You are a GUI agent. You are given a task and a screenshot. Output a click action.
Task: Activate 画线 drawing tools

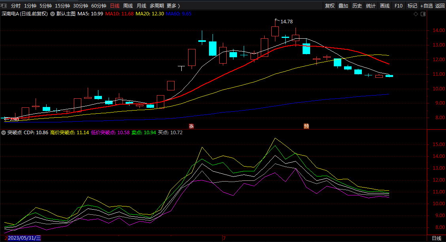click(x=384, y=6)
